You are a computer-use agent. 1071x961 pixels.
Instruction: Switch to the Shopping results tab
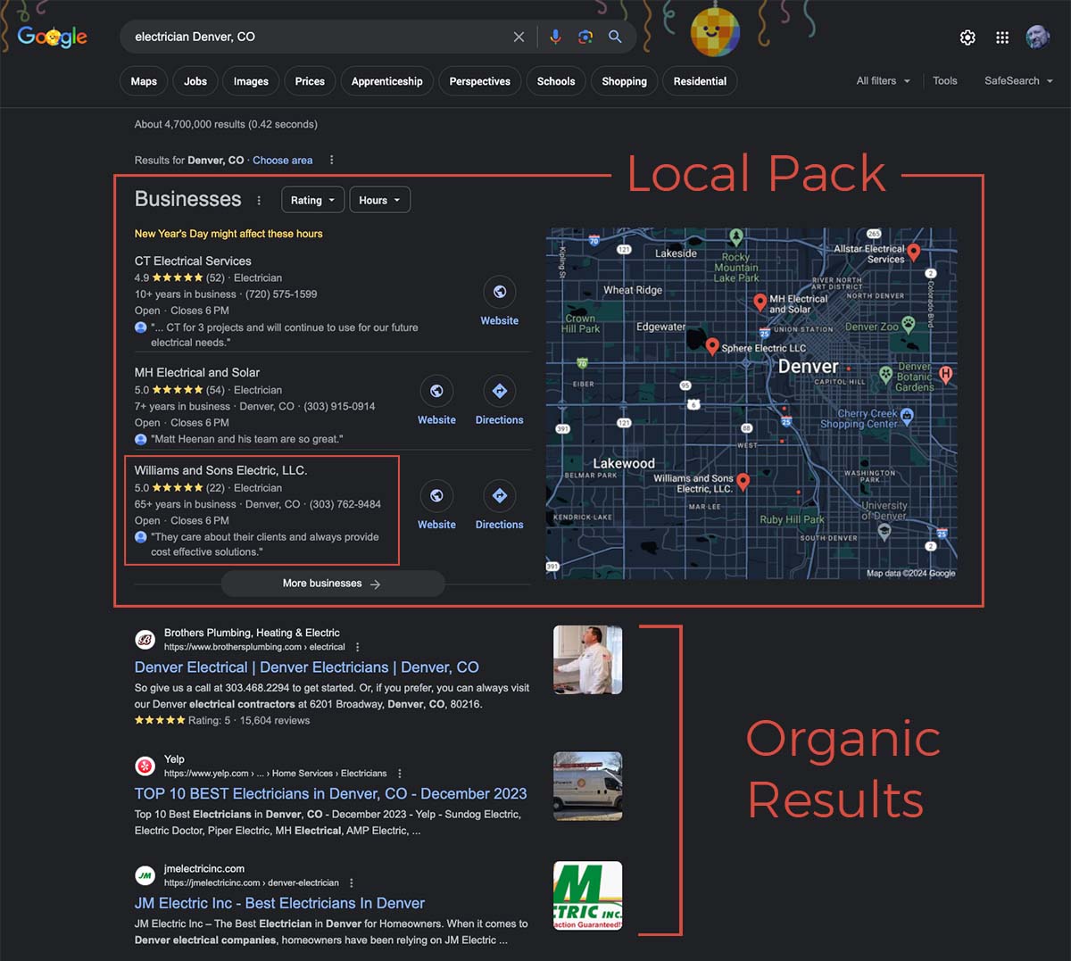click(x=624, y=81)
